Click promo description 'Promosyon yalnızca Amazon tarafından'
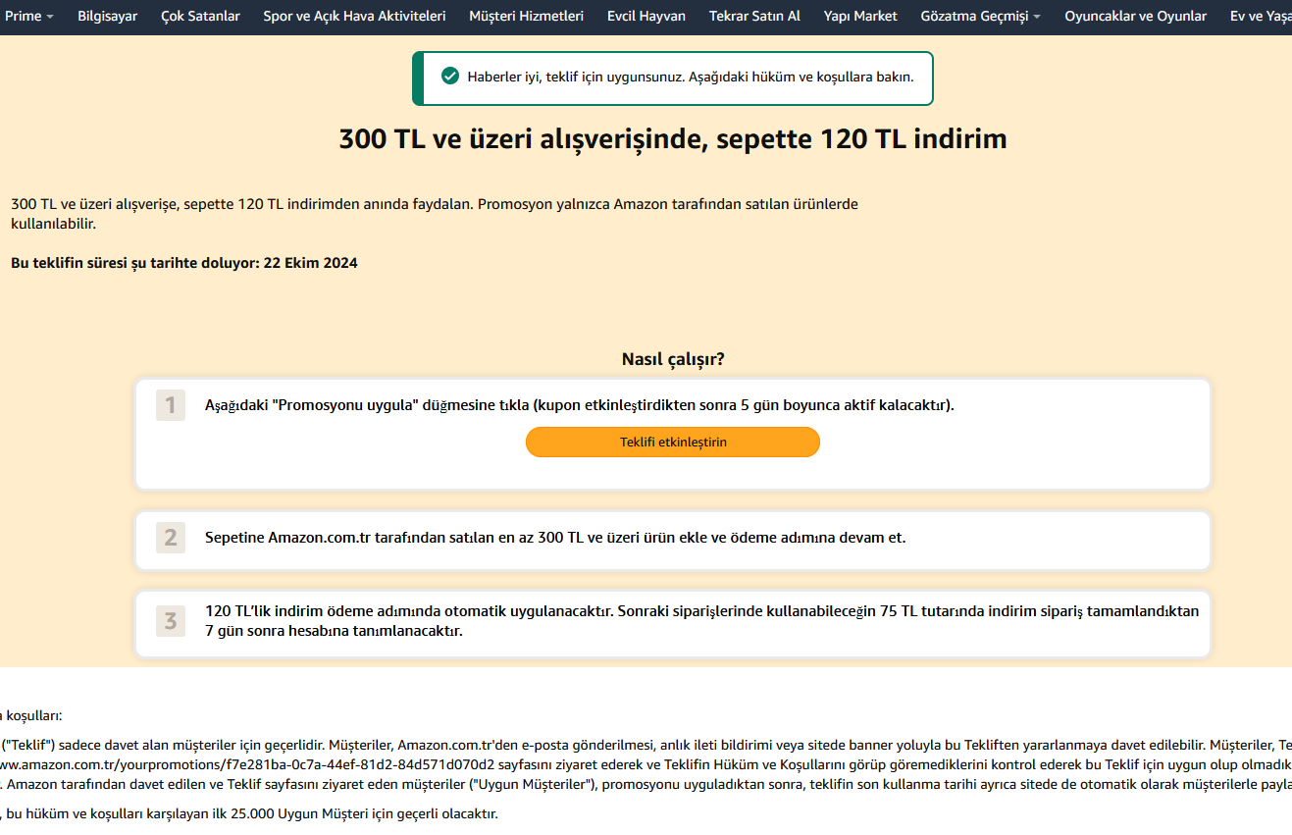This screenshot has height=835, width=1292. [435, 214]
